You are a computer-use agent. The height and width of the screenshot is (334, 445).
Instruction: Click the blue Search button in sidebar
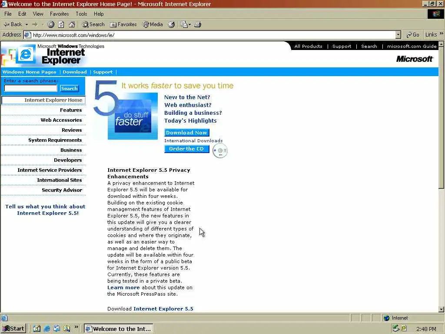pyautogui.click(x=69, y=88)
